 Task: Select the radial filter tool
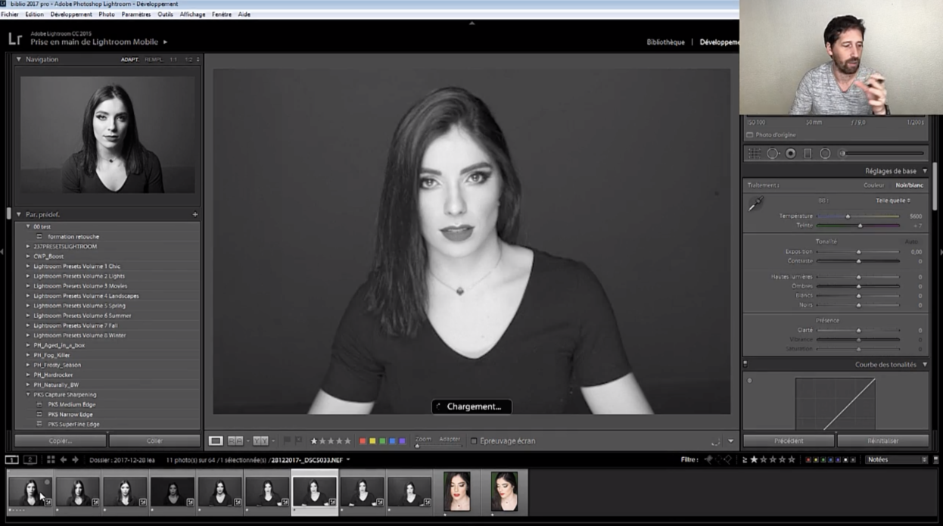coord(825,153)
